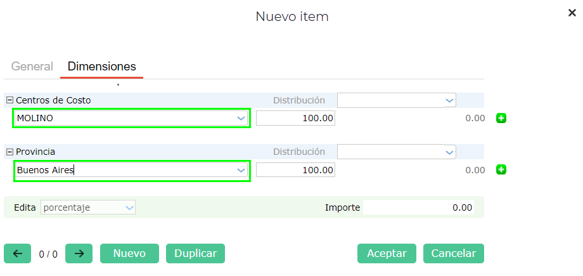Collapse the Provincia section
Viewport: 583px width, 276px height.
point(10,152)
